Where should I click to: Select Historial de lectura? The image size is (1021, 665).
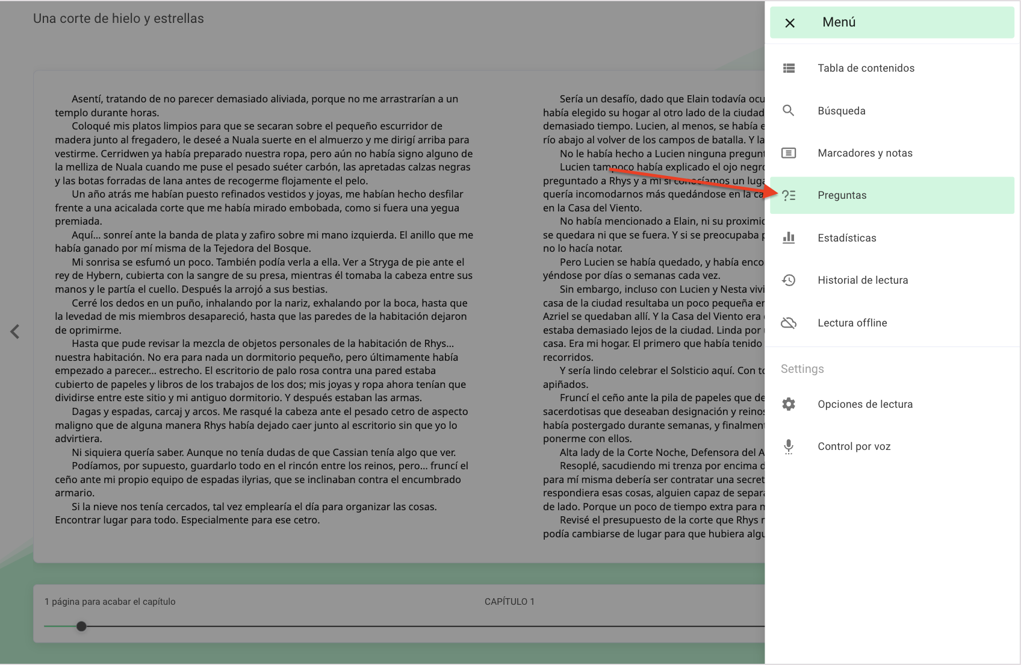(x=892, y=280)
